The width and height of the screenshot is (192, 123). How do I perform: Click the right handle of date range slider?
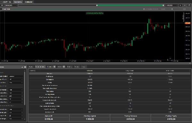163,5
